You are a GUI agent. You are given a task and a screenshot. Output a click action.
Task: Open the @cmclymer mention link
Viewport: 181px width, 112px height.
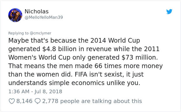(40, 33)
